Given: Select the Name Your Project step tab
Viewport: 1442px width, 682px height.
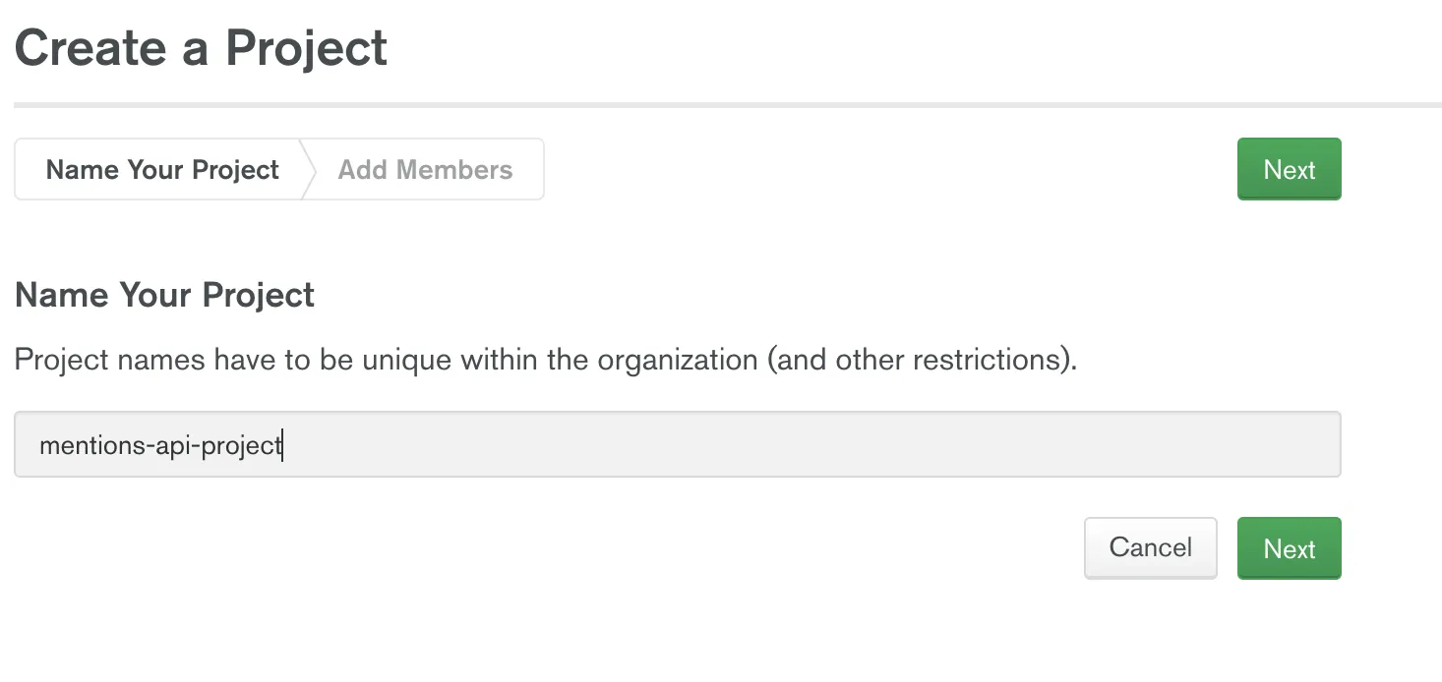Looking at the screenshot, I should coord(162,169).
